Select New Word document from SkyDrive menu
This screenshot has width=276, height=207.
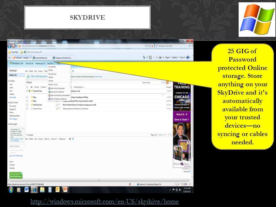pyautogui.click(x=57, y=88)
